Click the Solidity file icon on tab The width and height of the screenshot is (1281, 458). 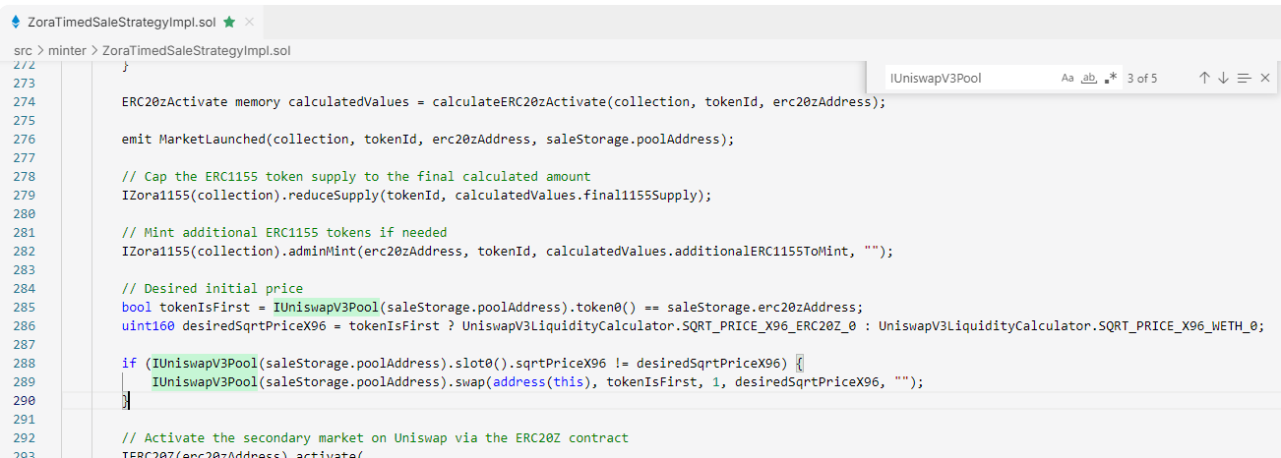(x=16, y=21)
